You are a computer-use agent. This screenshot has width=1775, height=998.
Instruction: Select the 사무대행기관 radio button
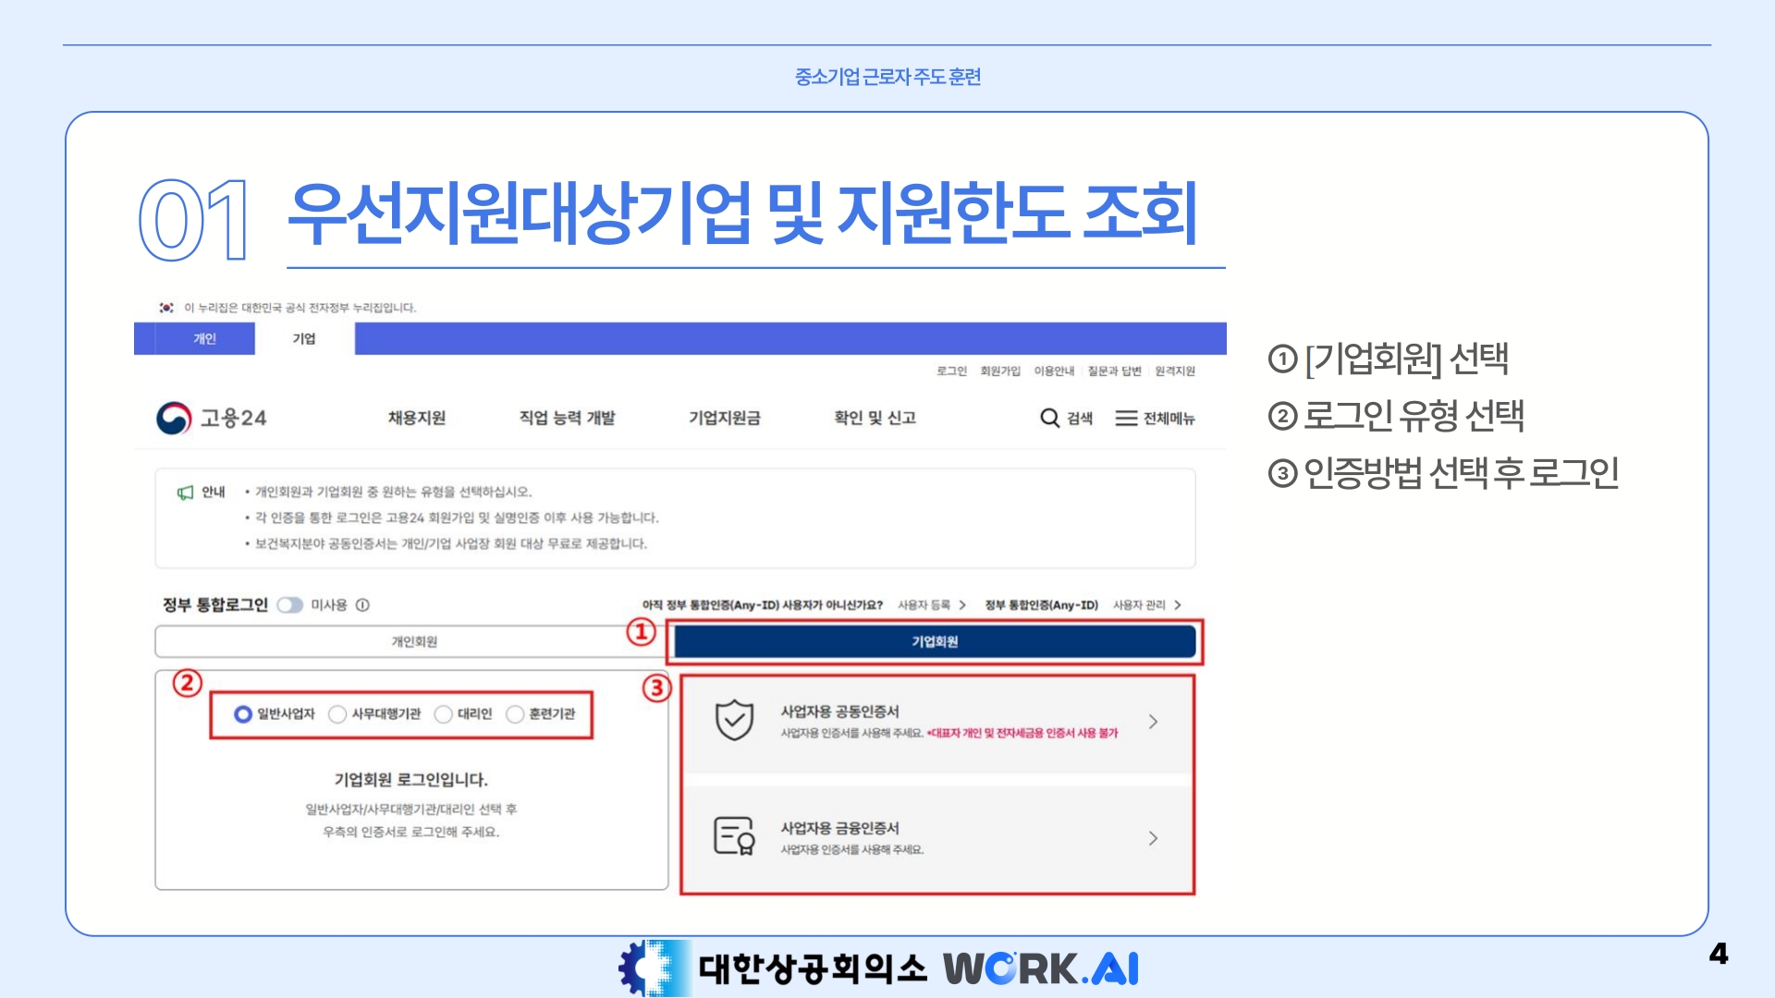tap(338, 714)
